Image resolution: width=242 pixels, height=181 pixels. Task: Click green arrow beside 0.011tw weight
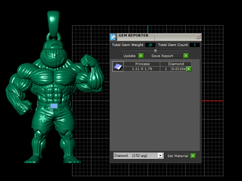(x=189, y=69)
